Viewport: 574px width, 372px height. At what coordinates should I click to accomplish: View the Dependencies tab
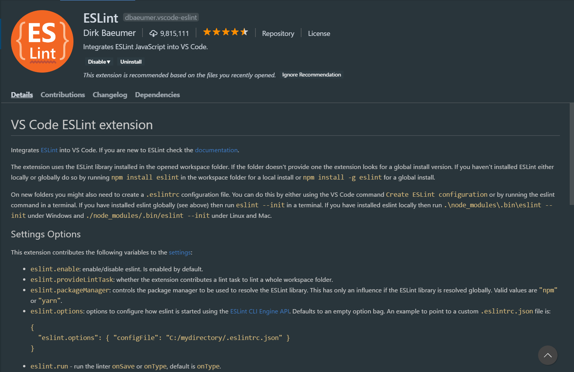[157, 95]
